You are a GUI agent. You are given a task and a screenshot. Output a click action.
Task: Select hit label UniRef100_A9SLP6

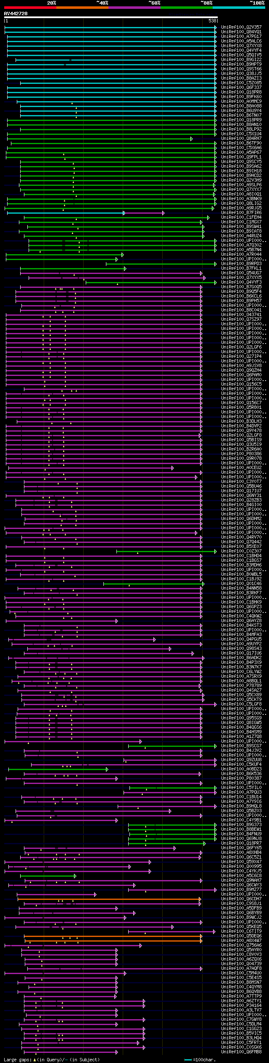click(241, 185)
